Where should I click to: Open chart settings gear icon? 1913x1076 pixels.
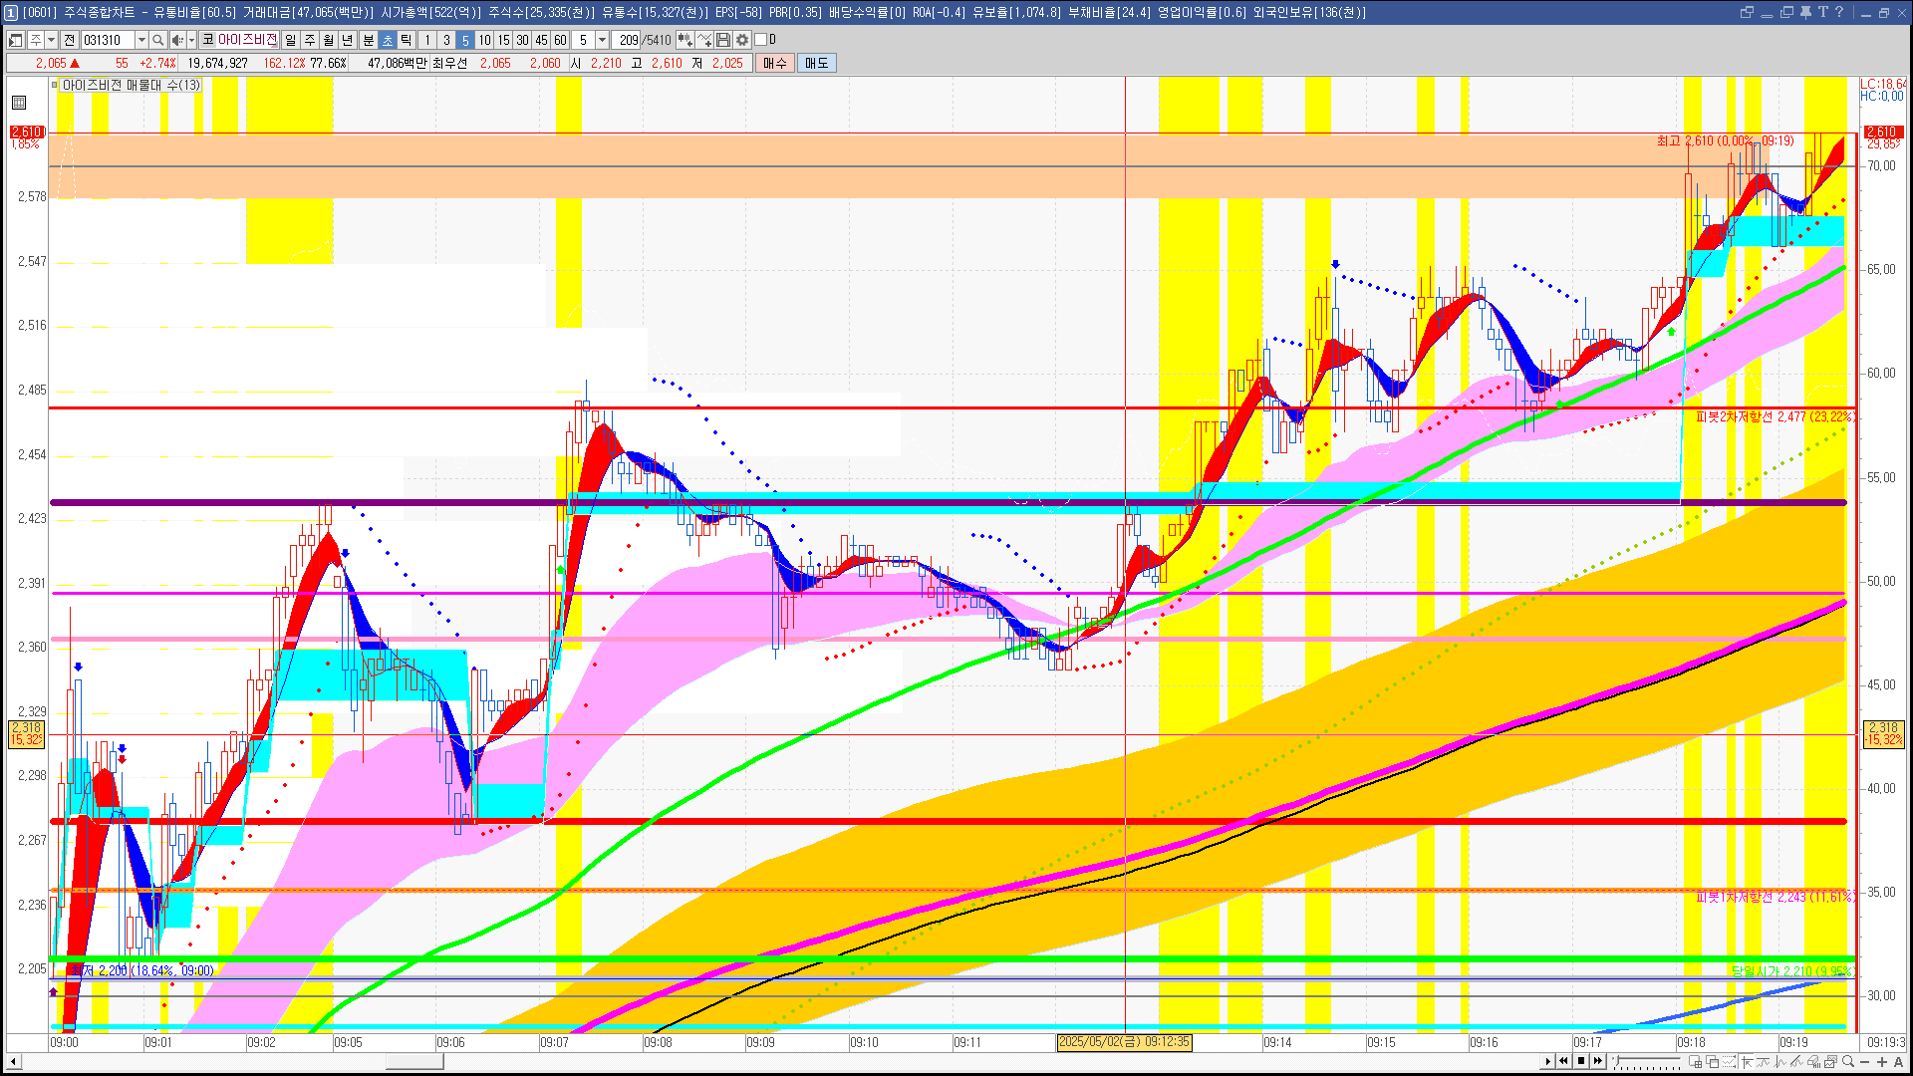point(742,40)
